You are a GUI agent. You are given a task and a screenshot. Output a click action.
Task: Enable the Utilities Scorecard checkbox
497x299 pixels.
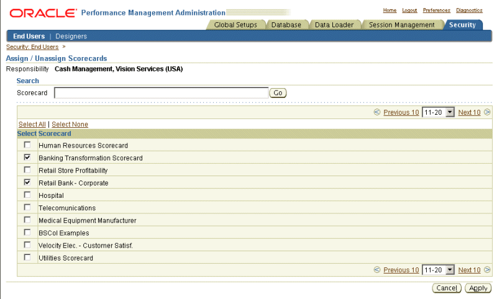click(x=27, y=257)
